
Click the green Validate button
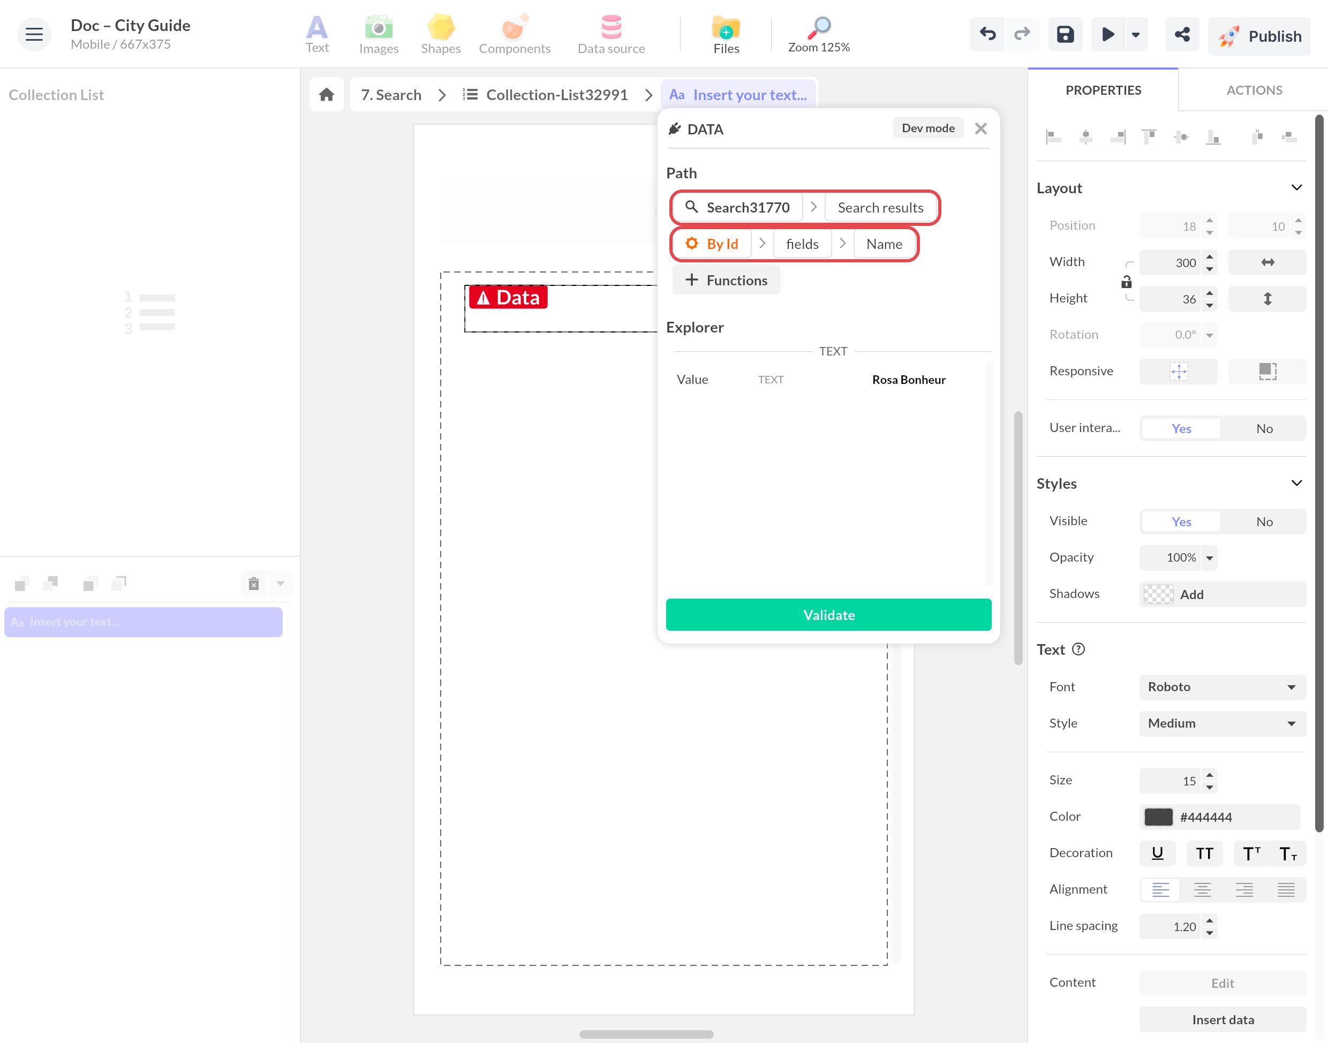(x=828, y=614)
